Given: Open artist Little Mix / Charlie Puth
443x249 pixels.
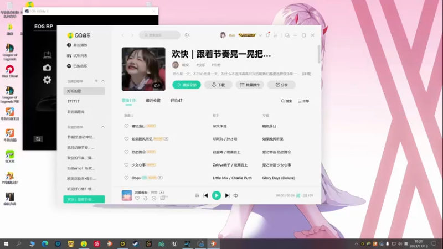Looking at the screenshot, I should 232,178.
